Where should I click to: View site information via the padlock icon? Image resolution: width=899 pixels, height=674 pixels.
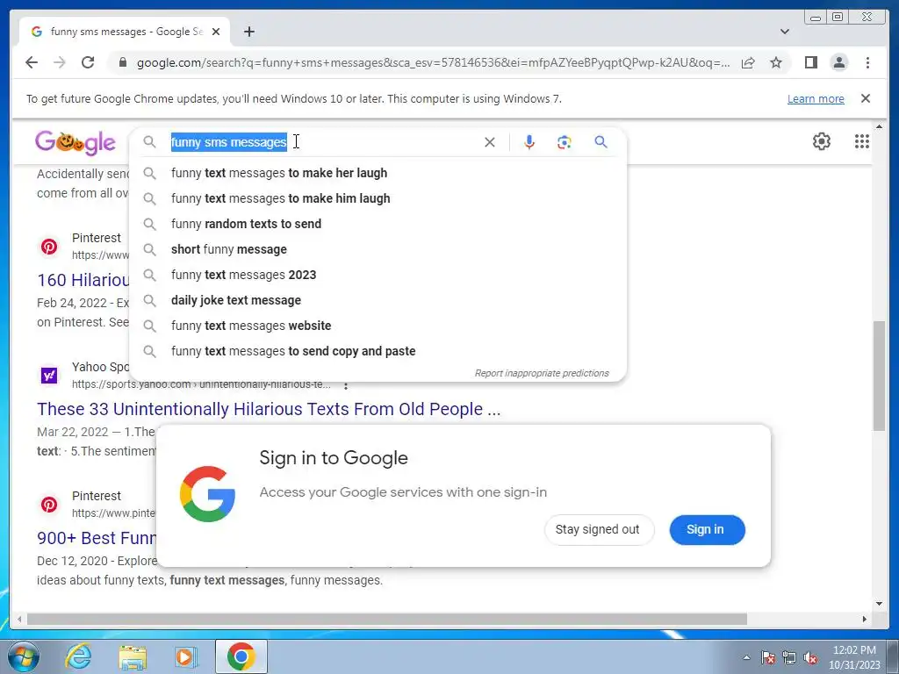pyautogui.click(x=122, y=62)
